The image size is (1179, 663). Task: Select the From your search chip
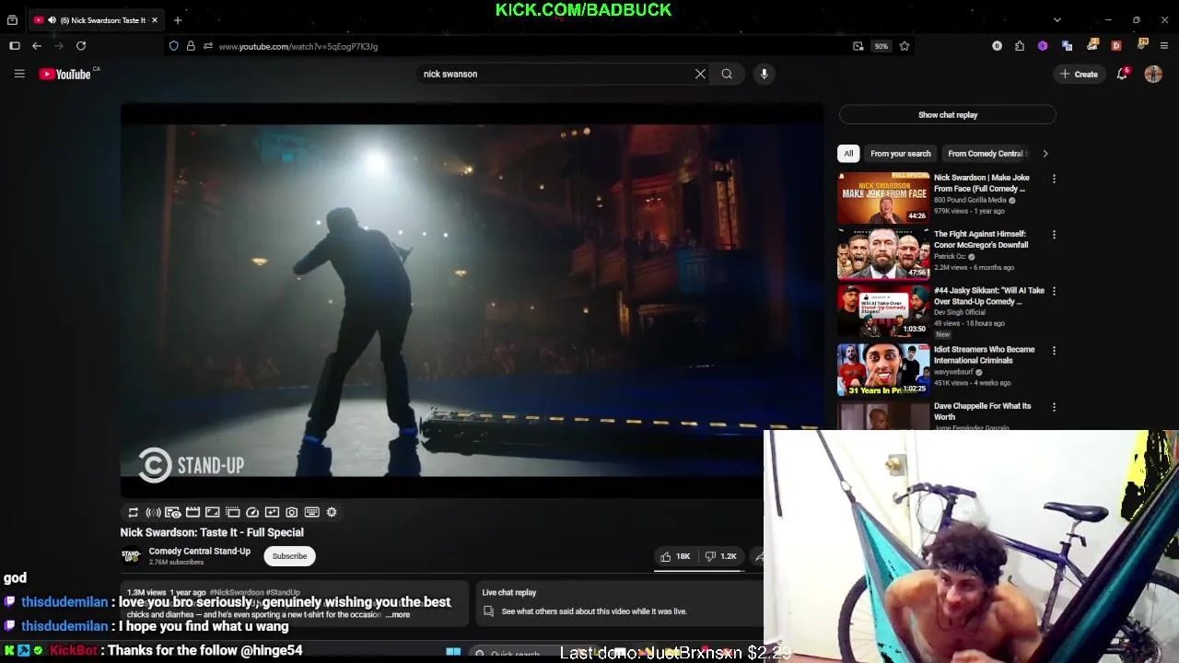901,154
